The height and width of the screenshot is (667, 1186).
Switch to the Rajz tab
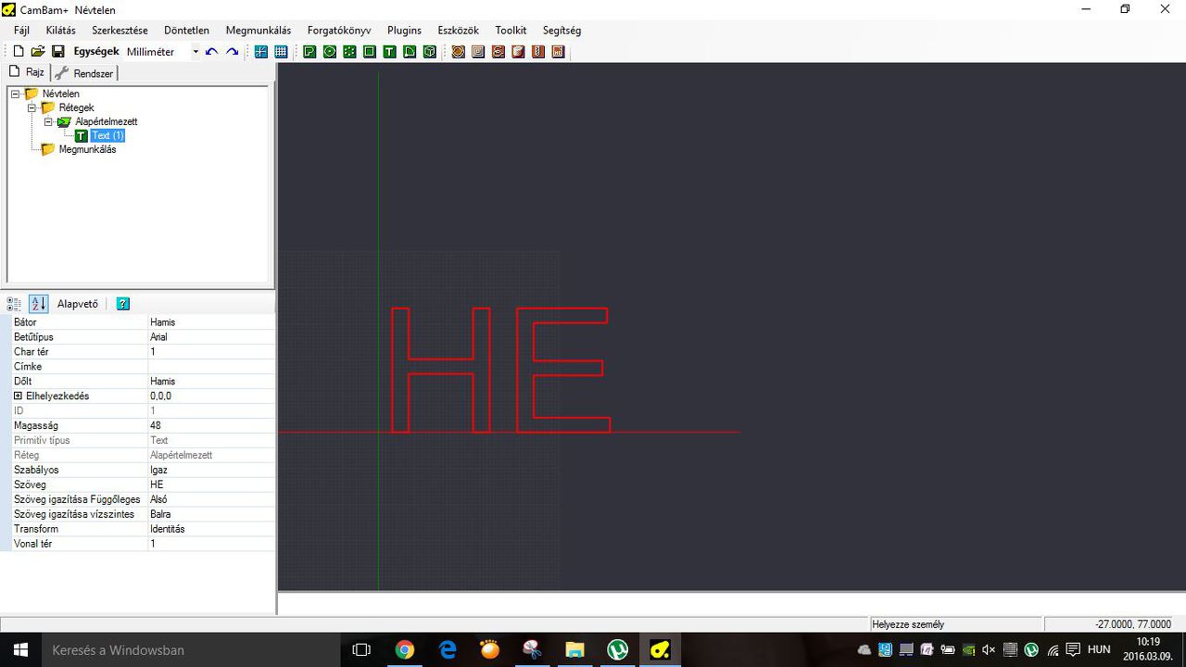[x=27, y=72]
